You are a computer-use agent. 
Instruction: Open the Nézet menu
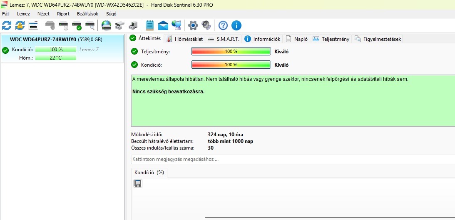44,14
